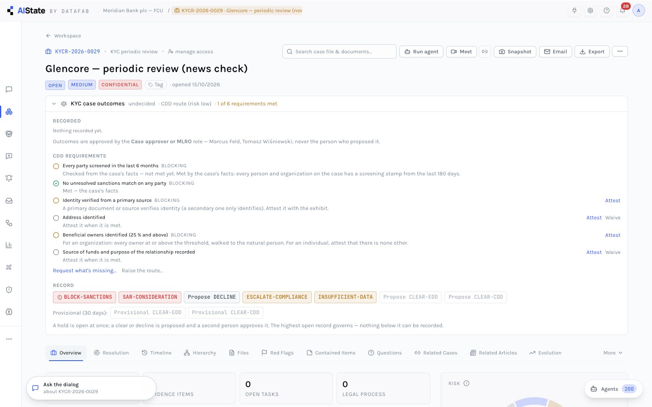Open the inbox tray icon in sidebar
Viewport: 652px width, 407px height.
coord(9,201)
